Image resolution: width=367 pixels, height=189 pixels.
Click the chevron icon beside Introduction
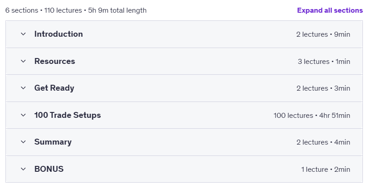point(23,34)
